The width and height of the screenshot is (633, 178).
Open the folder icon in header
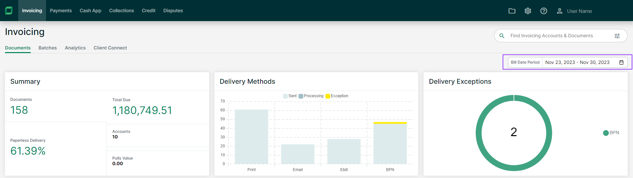pos(512,11)
